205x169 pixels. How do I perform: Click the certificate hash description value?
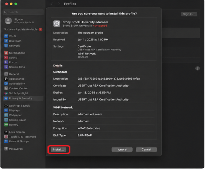pos(109,79)
